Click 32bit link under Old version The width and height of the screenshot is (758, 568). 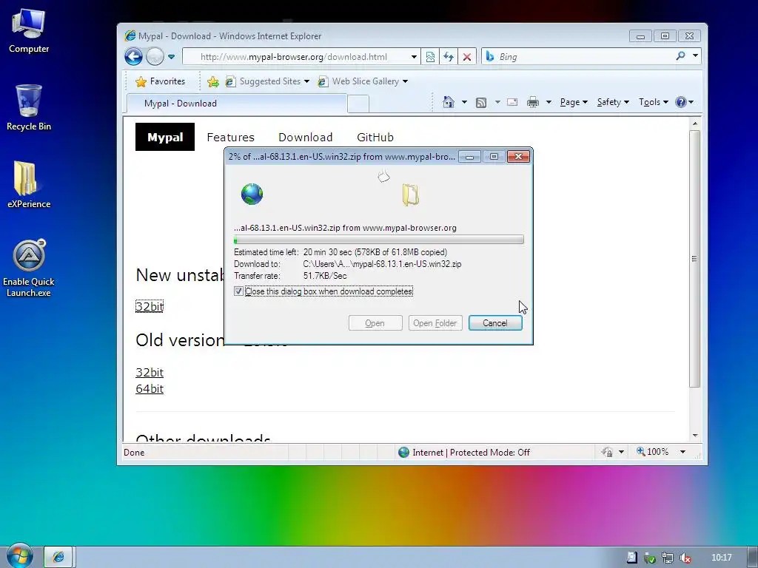click(x=150, y=373)
